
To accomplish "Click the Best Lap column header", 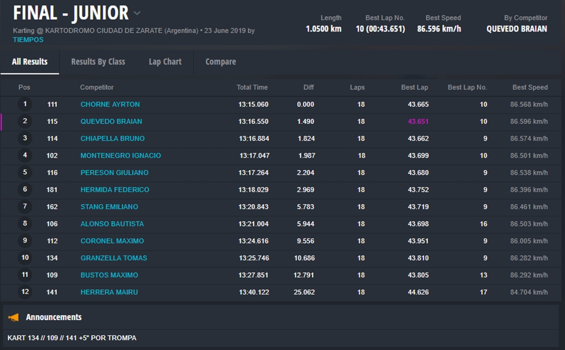I will click(415, 87).
